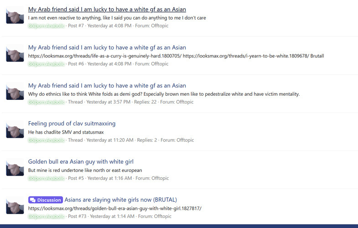Click green username on the 11:20 AM thread
358x228 pixels.
[47, 140]
